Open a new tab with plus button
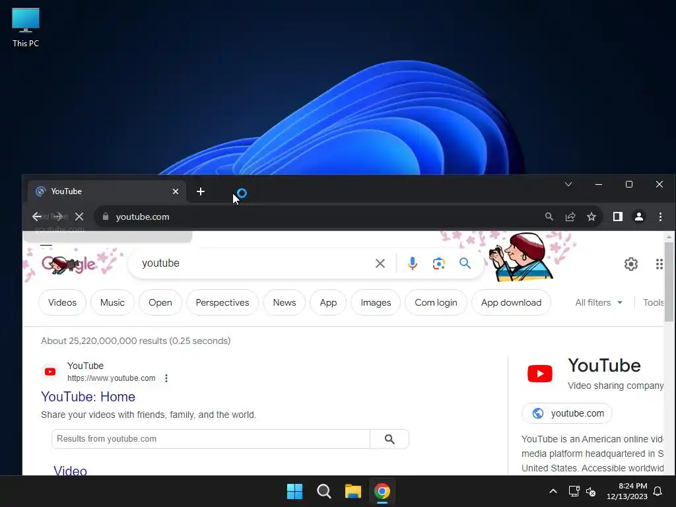Viewport: 676px width, 507px height. [x=201, y=191]
